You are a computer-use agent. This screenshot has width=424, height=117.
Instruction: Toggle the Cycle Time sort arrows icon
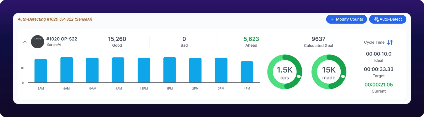(390, 42)
